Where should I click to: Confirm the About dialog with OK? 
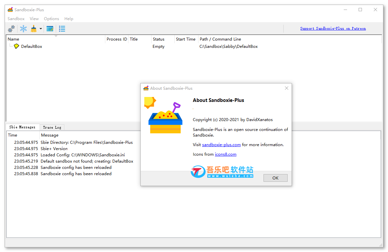click(x=275, y=178)
